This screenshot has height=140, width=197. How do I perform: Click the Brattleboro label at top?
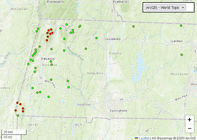point(121,2)
